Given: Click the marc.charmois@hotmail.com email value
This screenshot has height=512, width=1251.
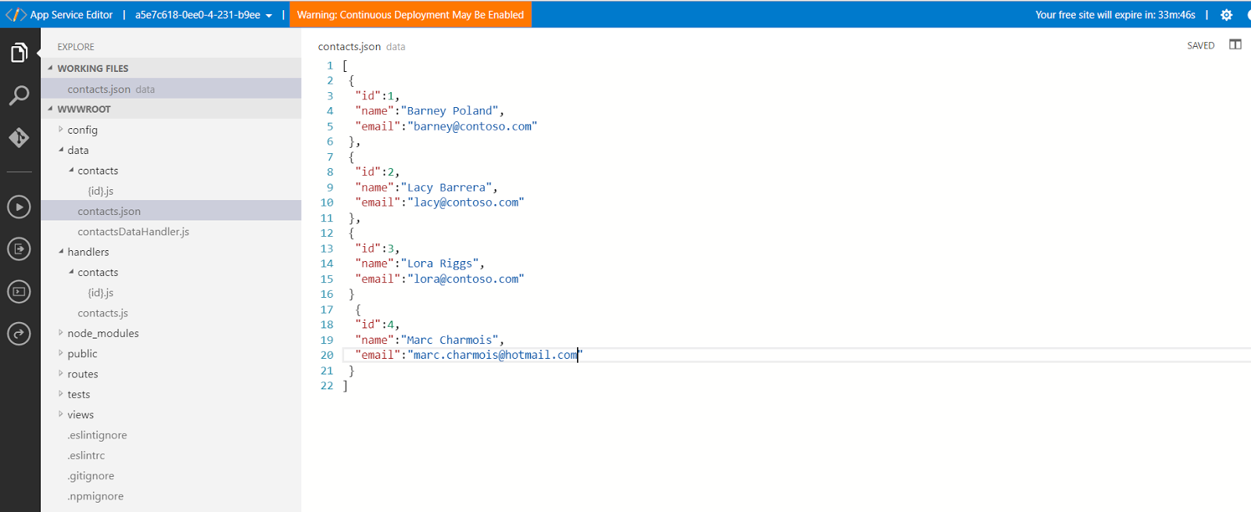Looking at the screenshot, I should tap(495, 355).
